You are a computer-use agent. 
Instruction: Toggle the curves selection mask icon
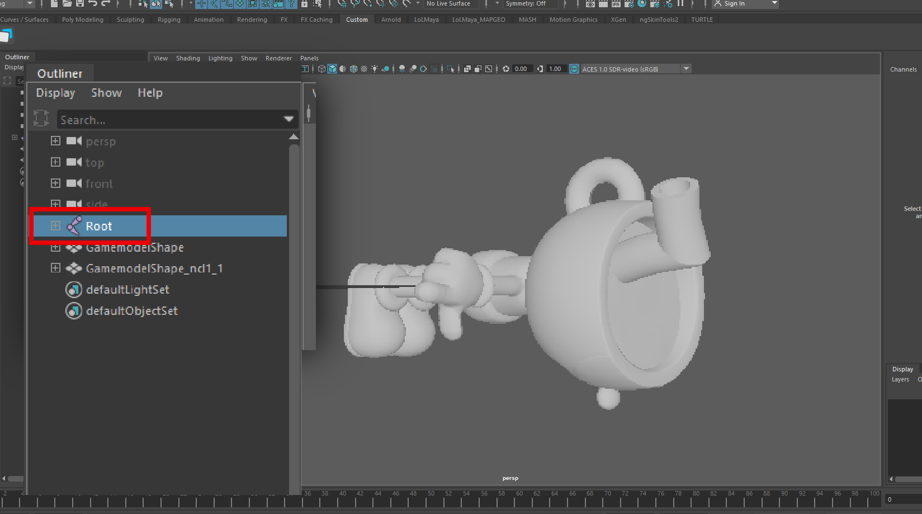[x=226, y=4]
